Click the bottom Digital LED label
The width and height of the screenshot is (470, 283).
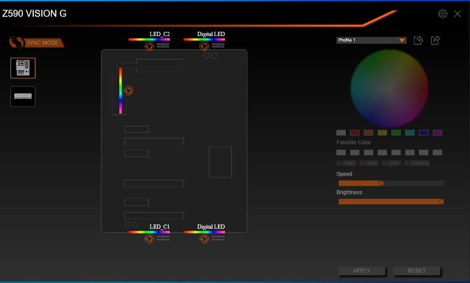[x=211, y=227]
